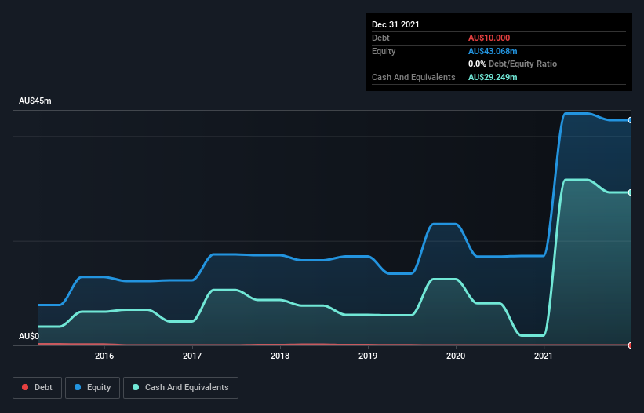Toggle the Equity legend button

[x=93, y=388]
